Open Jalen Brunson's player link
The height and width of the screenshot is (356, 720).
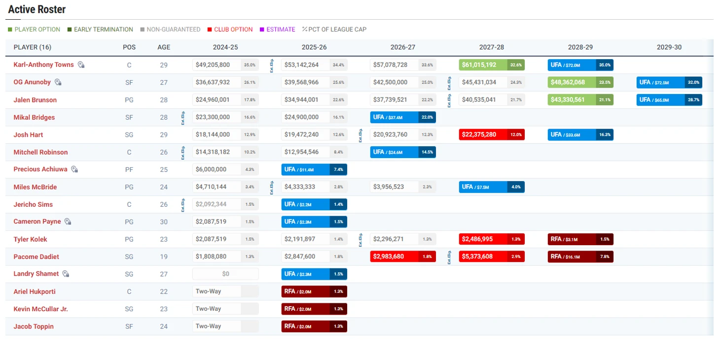click(x=35, y=100)
